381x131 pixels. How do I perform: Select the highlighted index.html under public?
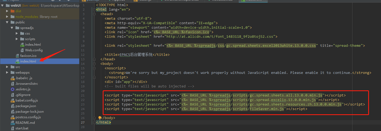coord(39,61)
